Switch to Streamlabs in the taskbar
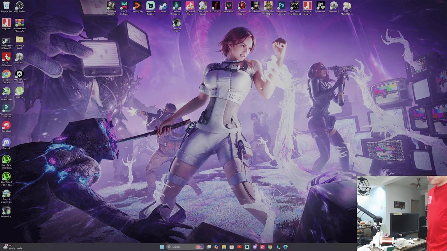This screenshot has width=447, height=251. pyautogui.click(x=247, y=247)
